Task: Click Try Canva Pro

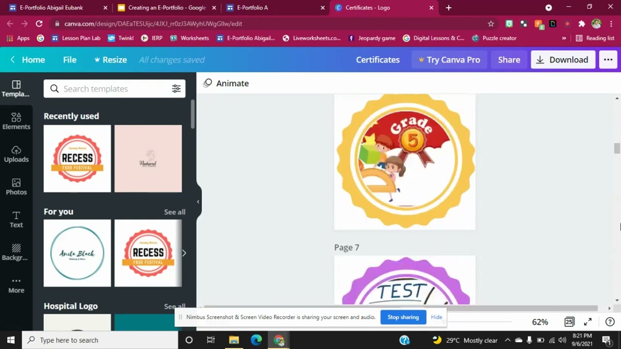Action: point(449,60)
